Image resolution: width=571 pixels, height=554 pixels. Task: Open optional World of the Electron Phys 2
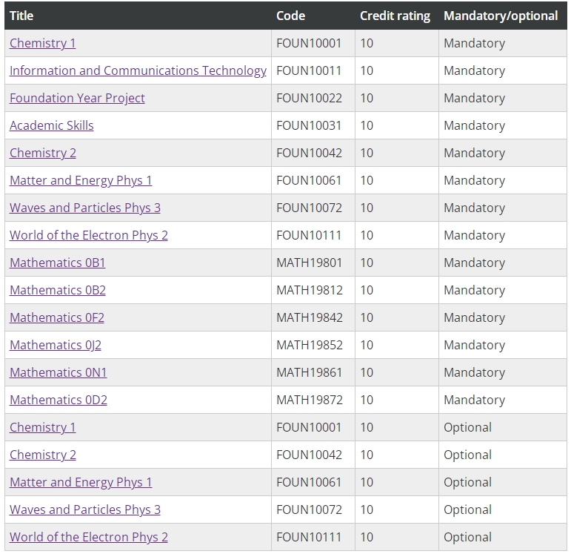click(x=89, y=537)
